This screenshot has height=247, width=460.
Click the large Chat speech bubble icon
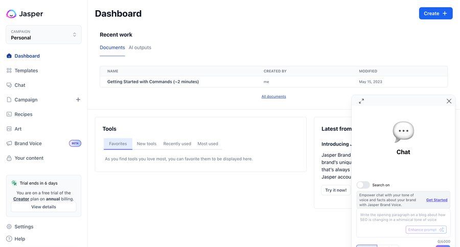pyautogui.click(x=403, y=132)
